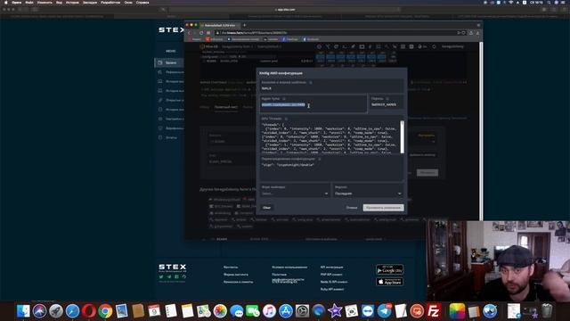
Task: Open Safari from the dock
Action: (72, 311)
